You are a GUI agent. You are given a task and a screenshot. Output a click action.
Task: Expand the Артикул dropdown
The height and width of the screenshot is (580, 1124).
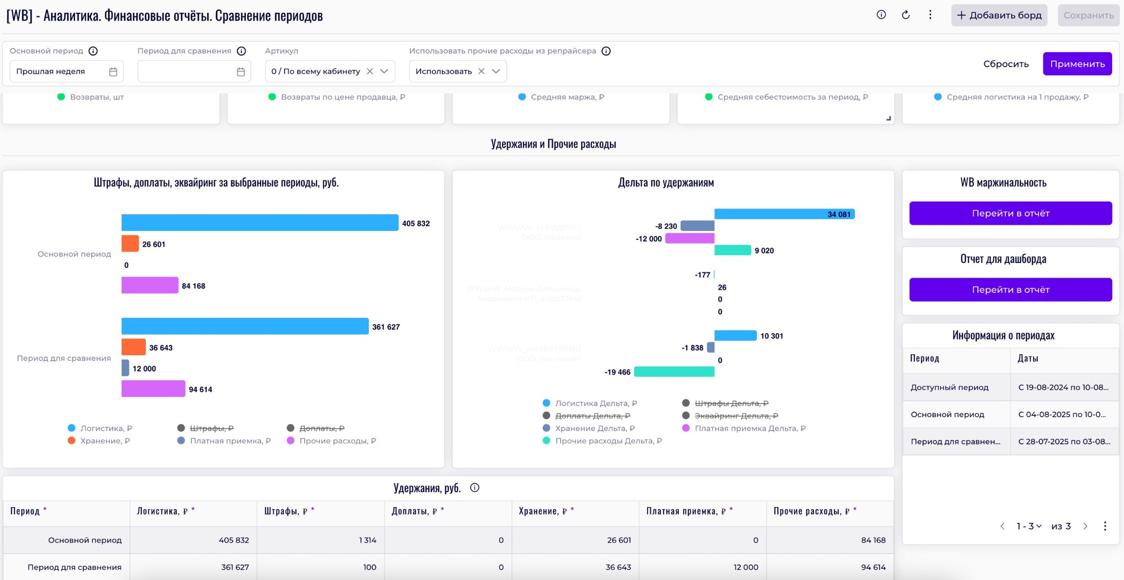(x=384, y=71)
